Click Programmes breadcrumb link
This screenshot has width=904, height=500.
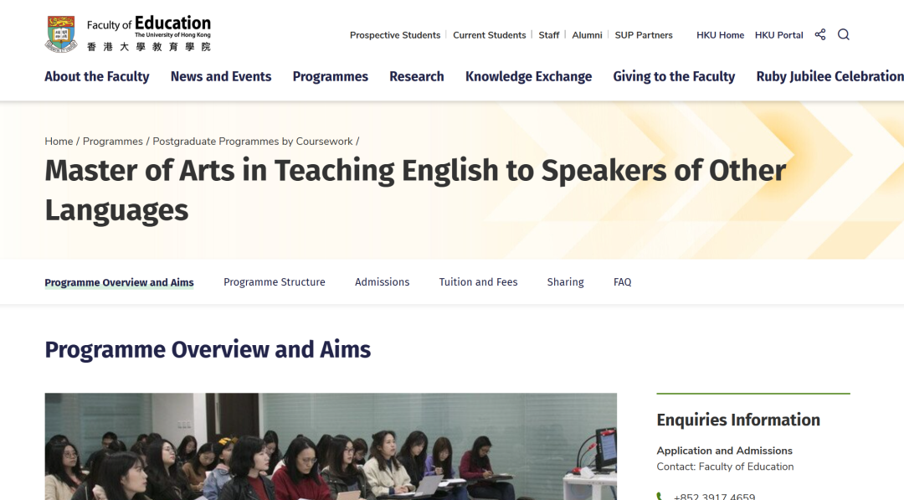click(113, 142)
